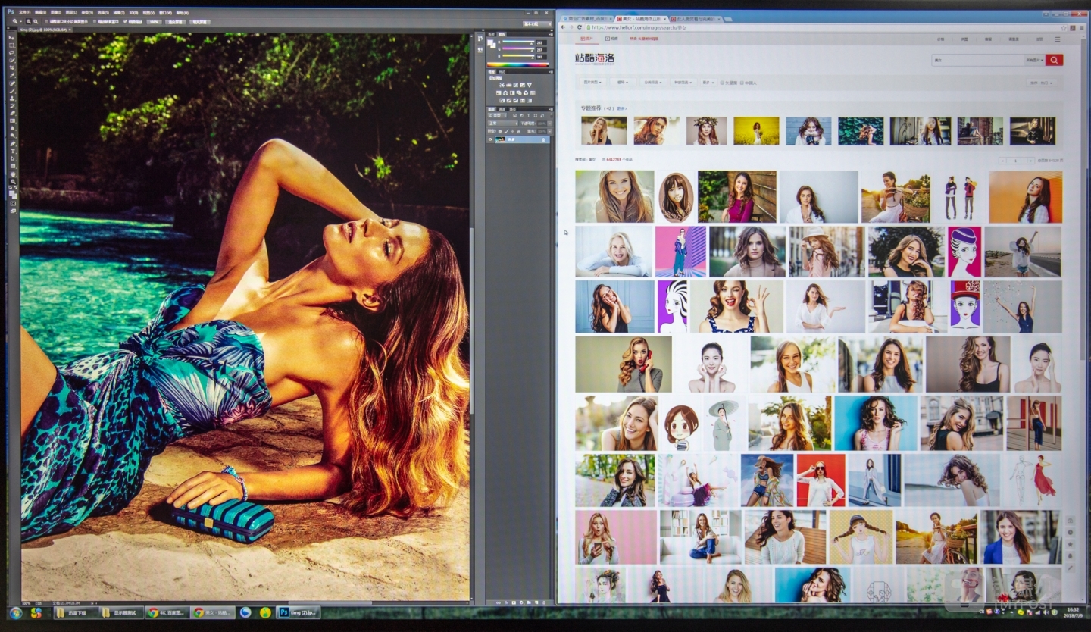This screenshot has height=632, width=1091.
Task: Select the Eraser tool
Action: click(12, 113)
